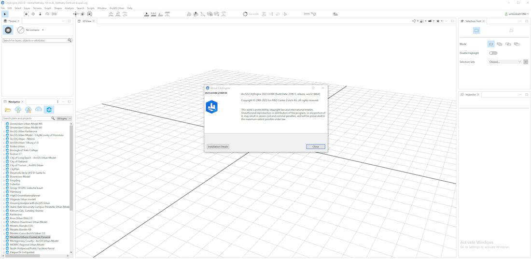Maximize the Inspector panel
The width and height of the screenshot is (531, 259).
[526, 95]
